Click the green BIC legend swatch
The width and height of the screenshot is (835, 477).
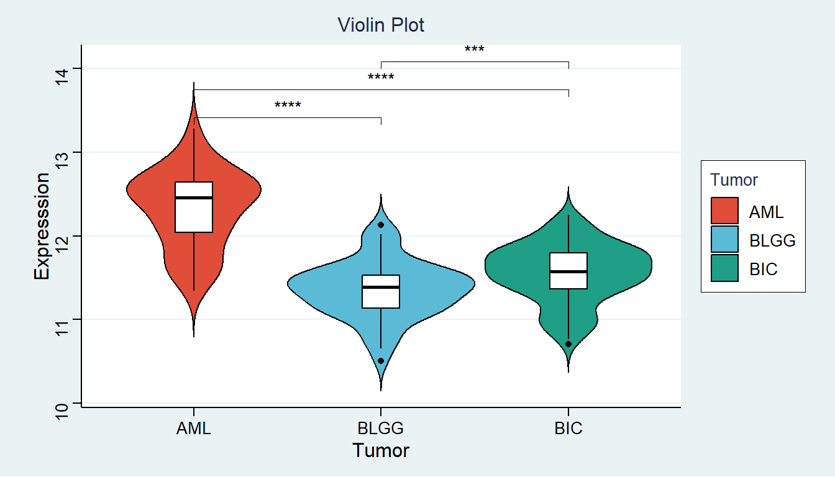[x=725, y=268]
